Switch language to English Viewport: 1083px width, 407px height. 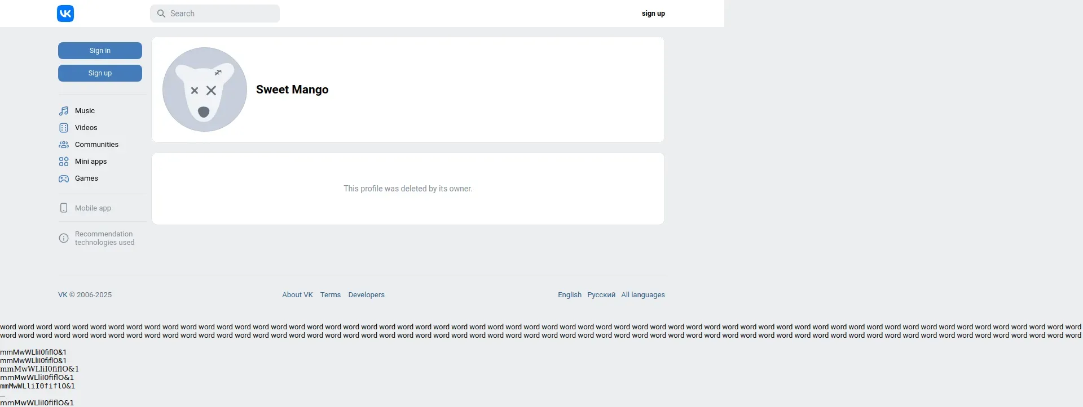pos(570,295)
